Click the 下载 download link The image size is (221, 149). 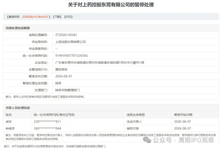point(57,17)
